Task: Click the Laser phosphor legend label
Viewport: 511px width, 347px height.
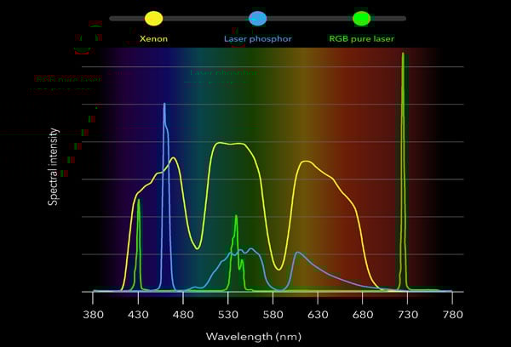Action: [x=257, y=39]
